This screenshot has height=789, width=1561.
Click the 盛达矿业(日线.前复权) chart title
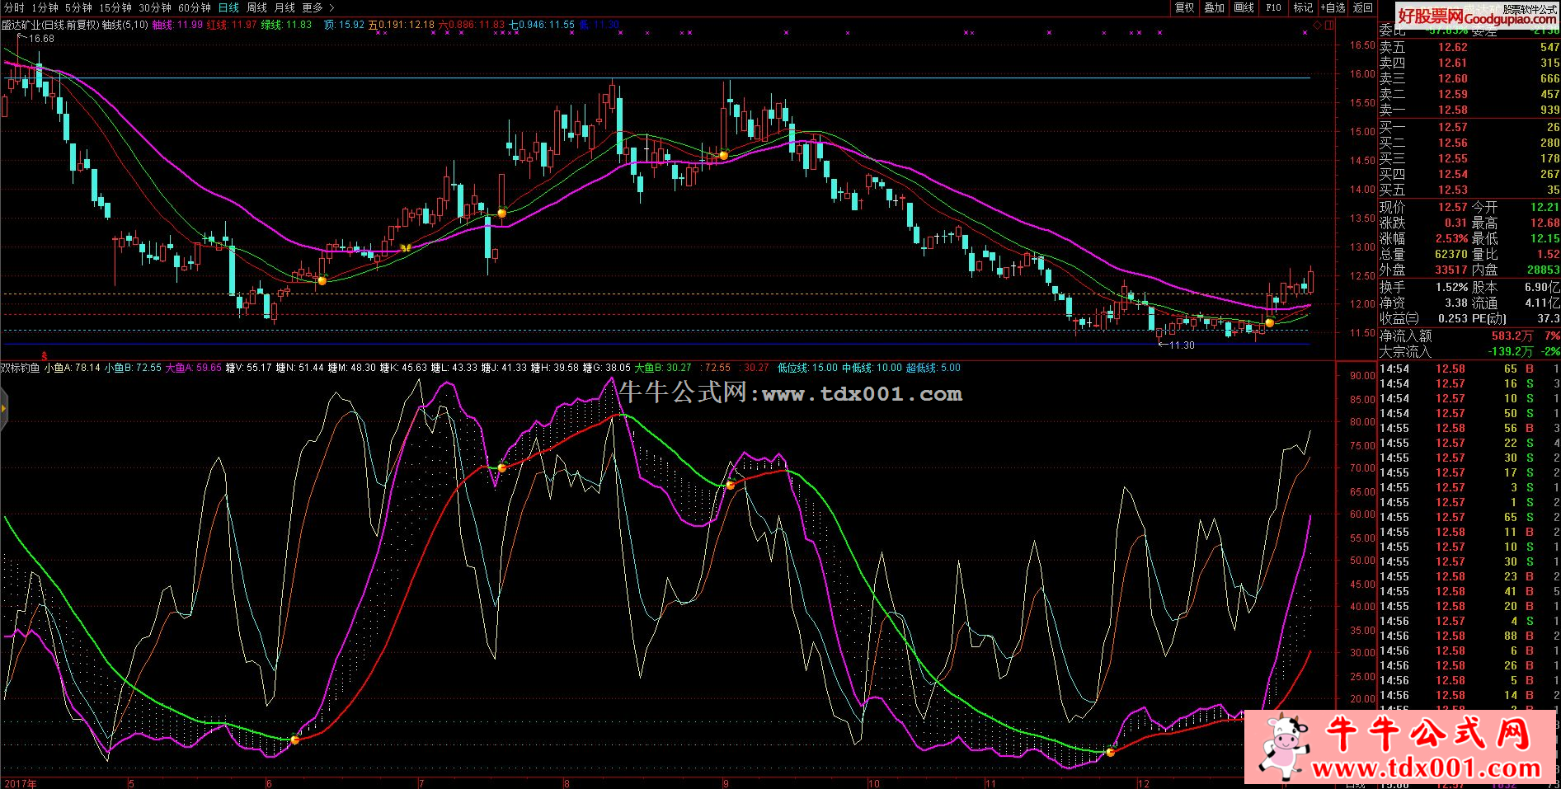[49, 25]
